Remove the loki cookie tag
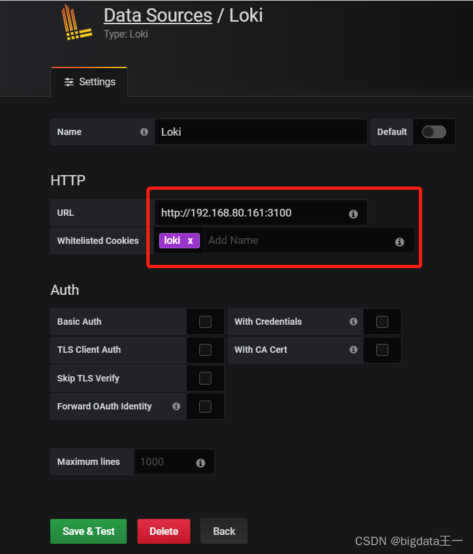 pyautogui.click(x=190, y=241)
